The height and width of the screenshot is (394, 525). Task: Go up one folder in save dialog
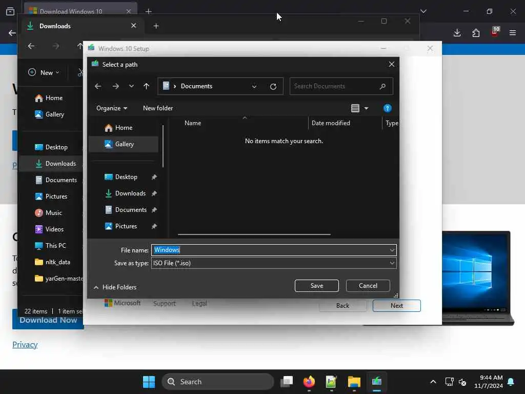pyautogui.click(x=146, y=86)
